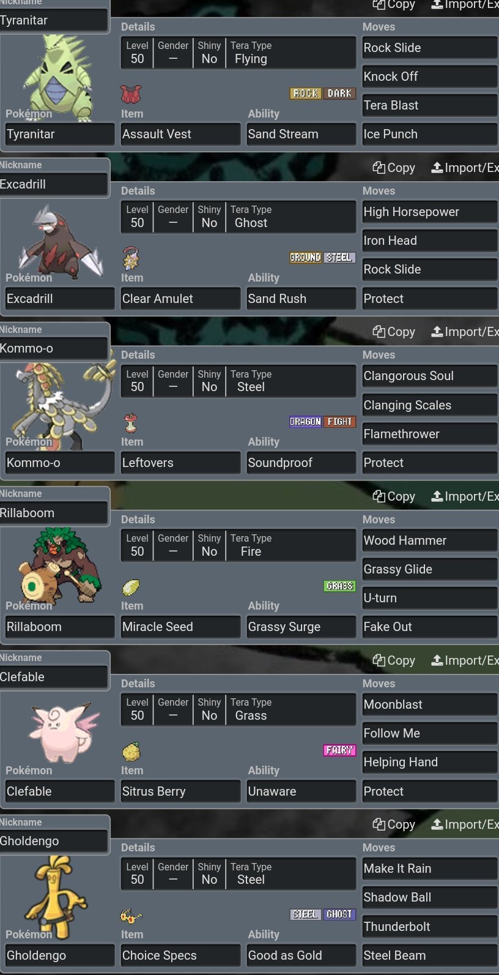Click the Miracle Seed item icon
This screenshot has width=499, height=975.
131,587
